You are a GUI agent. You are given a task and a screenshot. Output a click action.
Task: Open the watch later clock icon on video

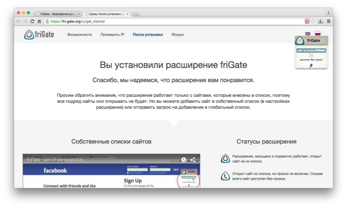click(x=184, y=160)
